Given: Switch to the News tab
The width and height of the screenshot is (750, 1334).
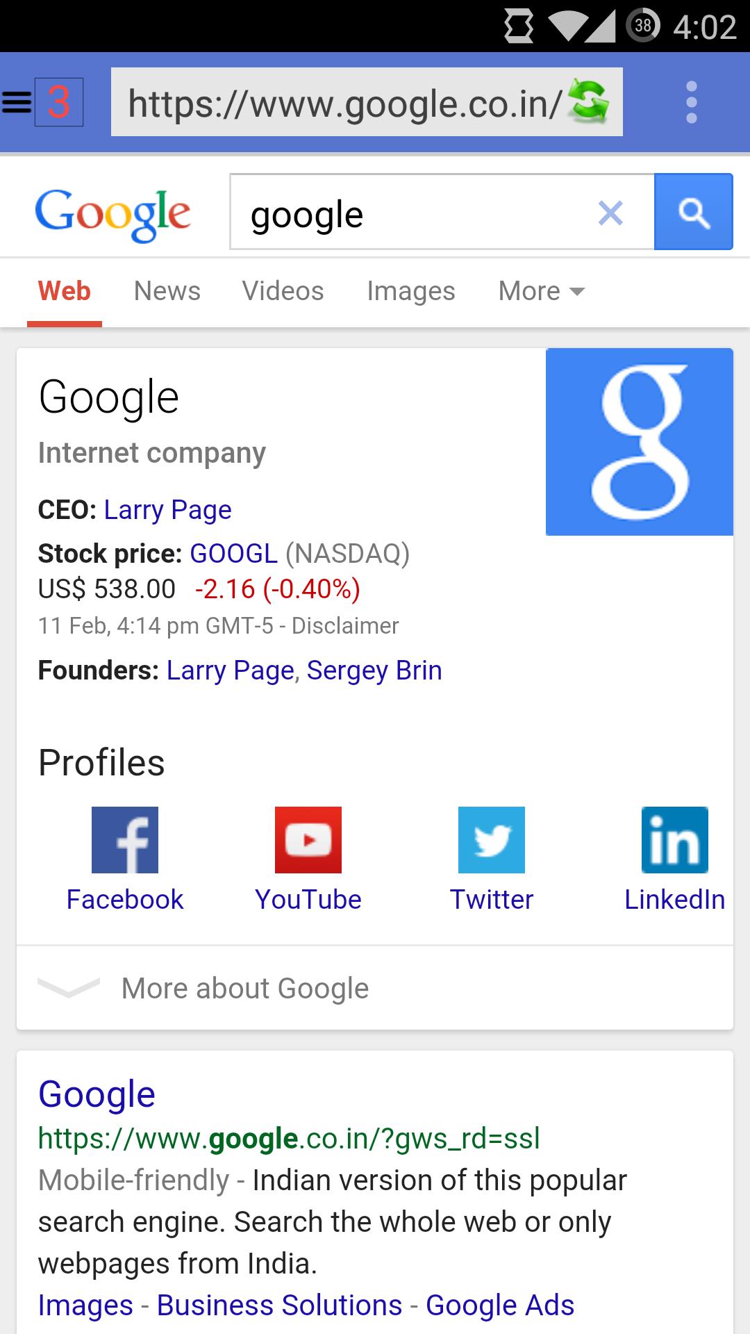Looking at the screenshot, I should coord(167,291).
